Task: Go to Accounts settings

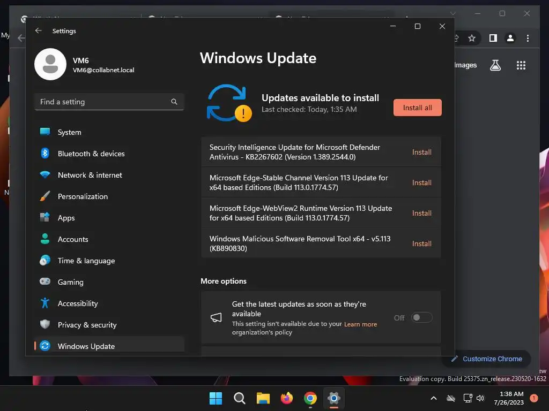Action: pyautogui.click(x=109, y=239)
